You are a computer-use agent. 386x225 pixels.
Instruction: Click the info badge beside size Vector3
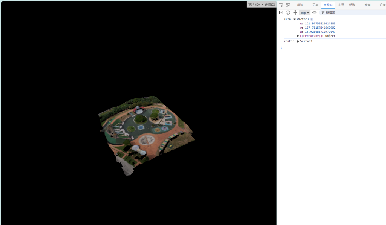(x=312, y=19)
